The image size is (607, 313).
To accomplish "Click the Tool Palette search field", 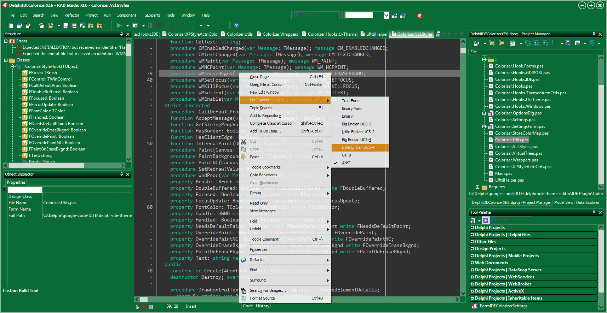I will 511,220.
